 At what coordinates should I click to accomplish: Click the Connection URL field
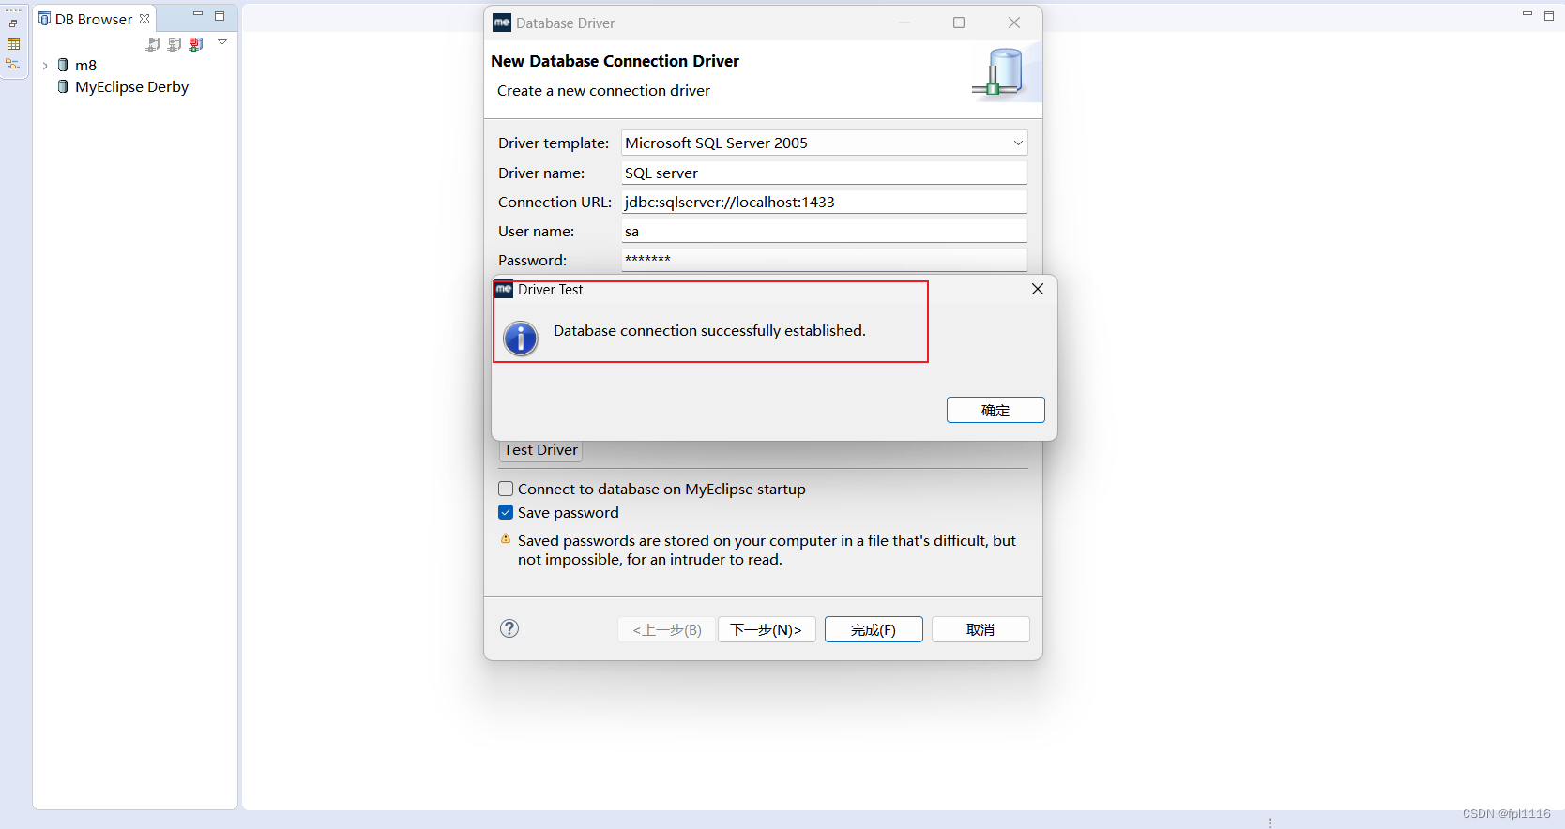tap(825, 202)
